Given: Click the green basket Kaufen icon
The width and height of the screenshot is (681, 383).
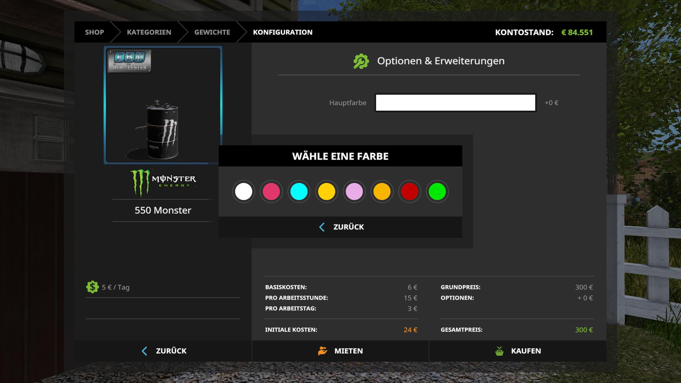Looking at the screenshot, I should 499,351.
